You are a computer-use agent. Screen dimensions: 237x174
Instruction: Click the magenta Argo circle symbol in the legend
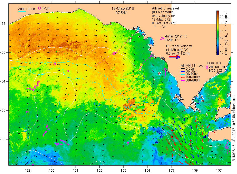coord(39,8)
